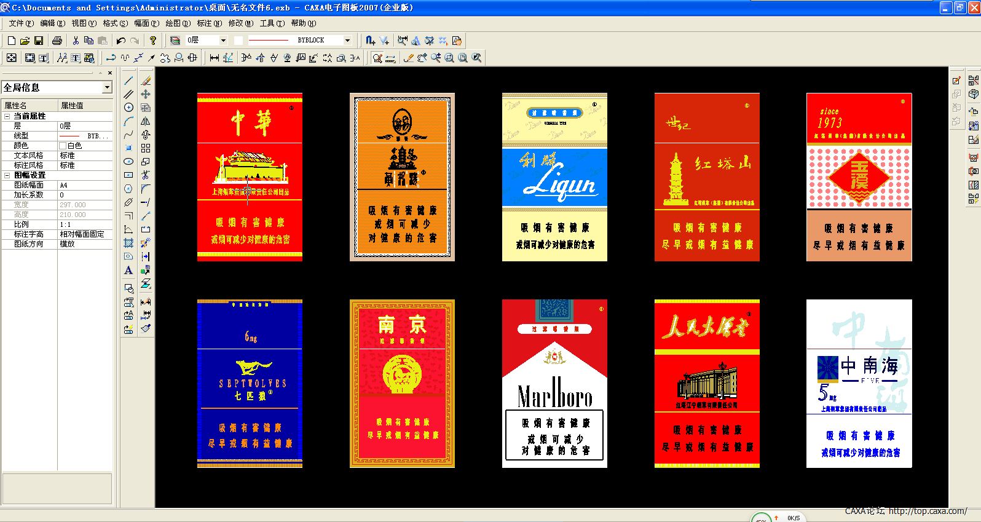
Task: Collapse the 图幅设置 property group
Action: [7, 175]
